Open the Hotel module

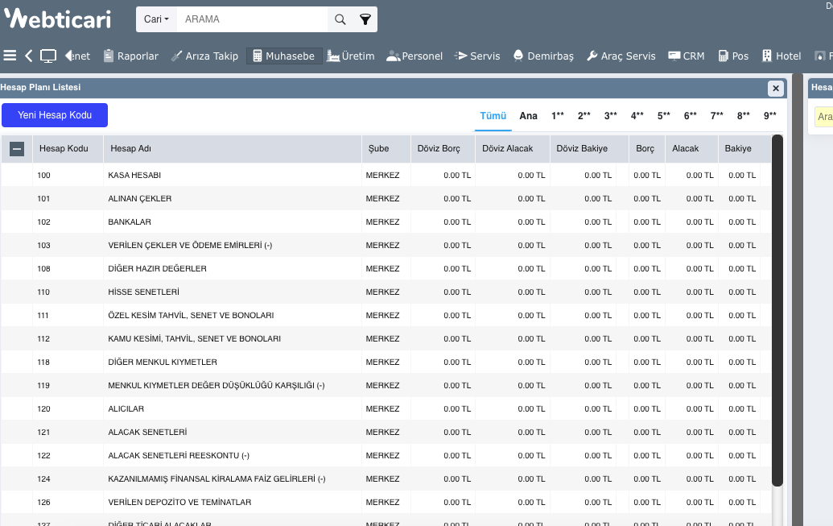[x=781, y=56]
